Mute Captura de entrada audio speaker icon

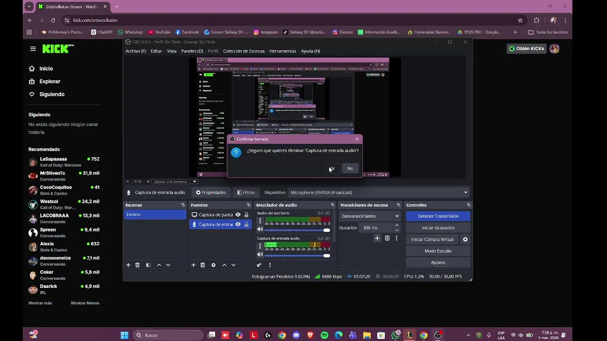[260, 255]
